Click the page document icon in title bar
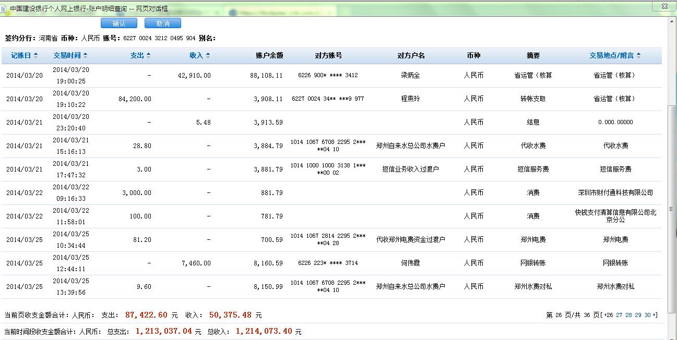677x340 pixels. click(4, 8)
